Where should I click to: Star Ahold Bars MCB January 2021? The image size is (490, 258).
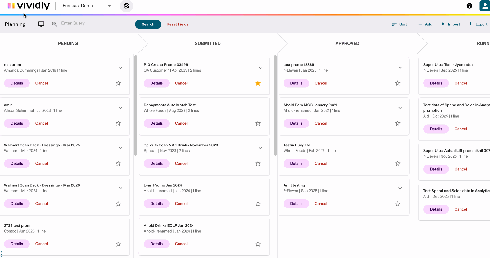click(398, 123)
